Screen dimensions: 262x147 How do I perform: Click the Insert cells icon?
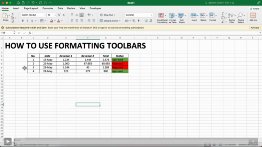(194, 16)
